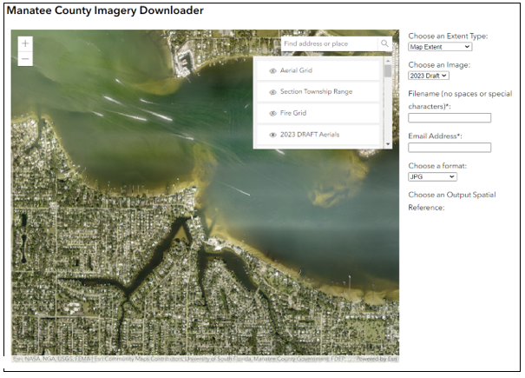Click the Manatee County Imagery Downloader heading

[105, 11]
